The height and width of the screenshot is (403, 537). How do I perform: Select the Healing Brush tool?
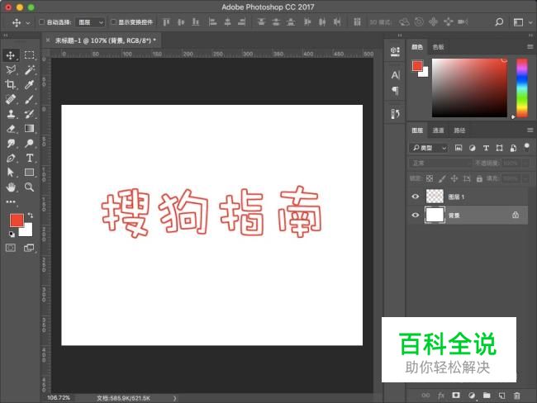(x=11, y=99)
